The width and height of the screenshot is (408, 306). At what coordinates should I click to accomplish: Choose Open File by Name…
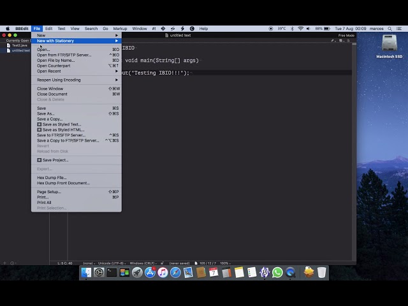tap(76, 61)
